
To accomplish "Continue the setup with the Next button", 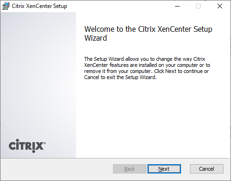I will [x=164, y=169].
